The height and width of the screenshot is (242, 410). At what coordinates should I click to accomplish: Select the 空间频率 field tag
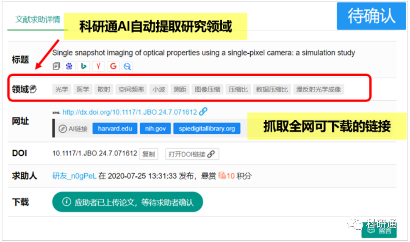pos(131,90)
